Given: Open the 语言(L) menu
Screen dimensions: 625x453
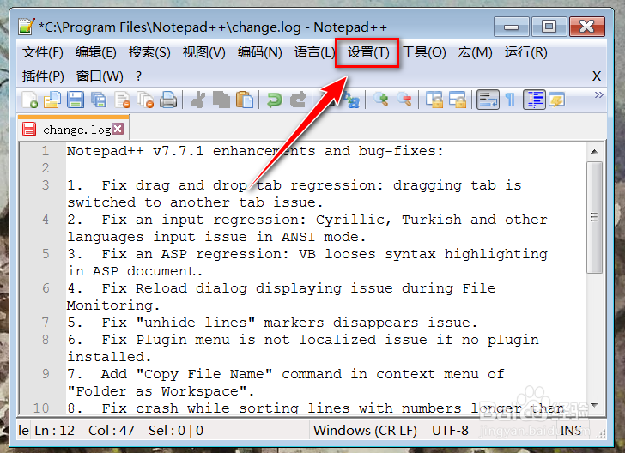Looking at the screenshot, I should [314, 52].
